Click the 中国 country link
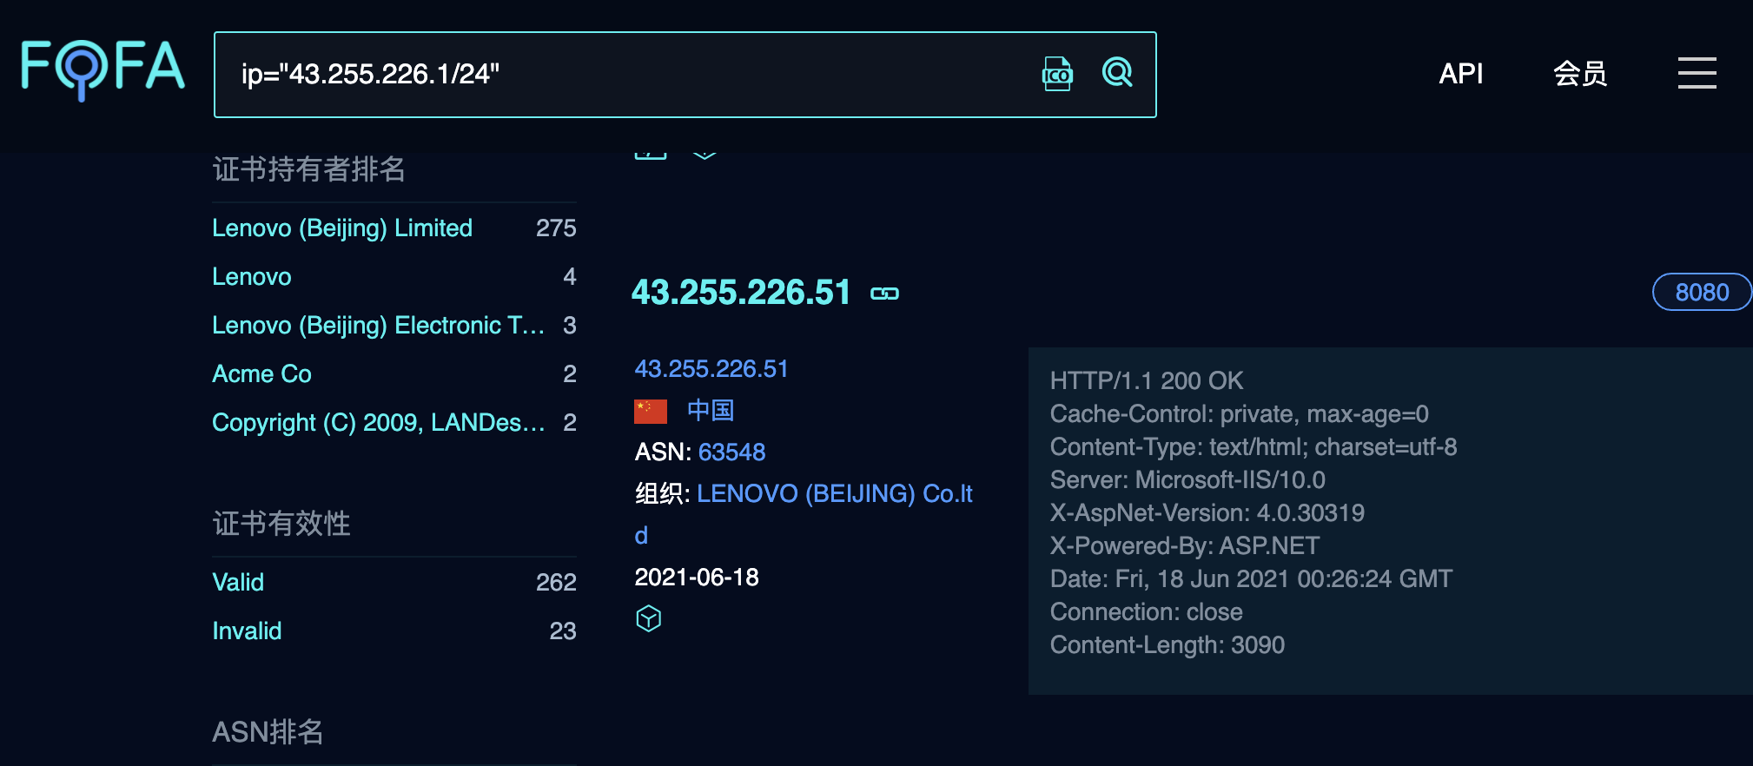Screen dimensions: 1753x766 click(711, 410)
